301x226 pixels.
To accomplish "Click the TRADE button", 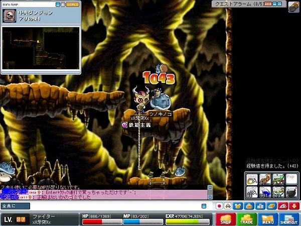I will click(x=247, y=219).
